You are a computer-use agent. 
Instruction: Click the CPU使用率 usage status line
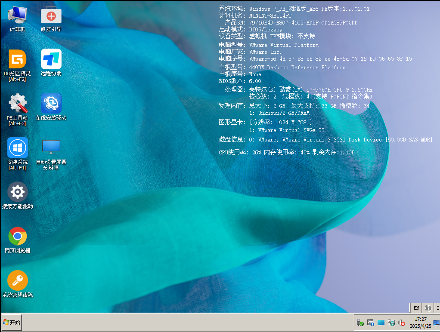286,152
